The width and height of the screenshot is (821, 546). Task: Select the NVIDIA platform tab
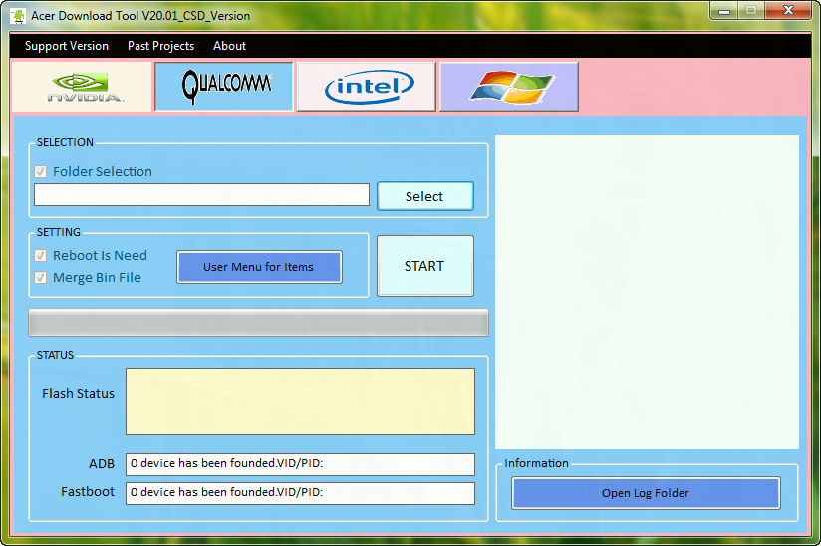point(82,87)
